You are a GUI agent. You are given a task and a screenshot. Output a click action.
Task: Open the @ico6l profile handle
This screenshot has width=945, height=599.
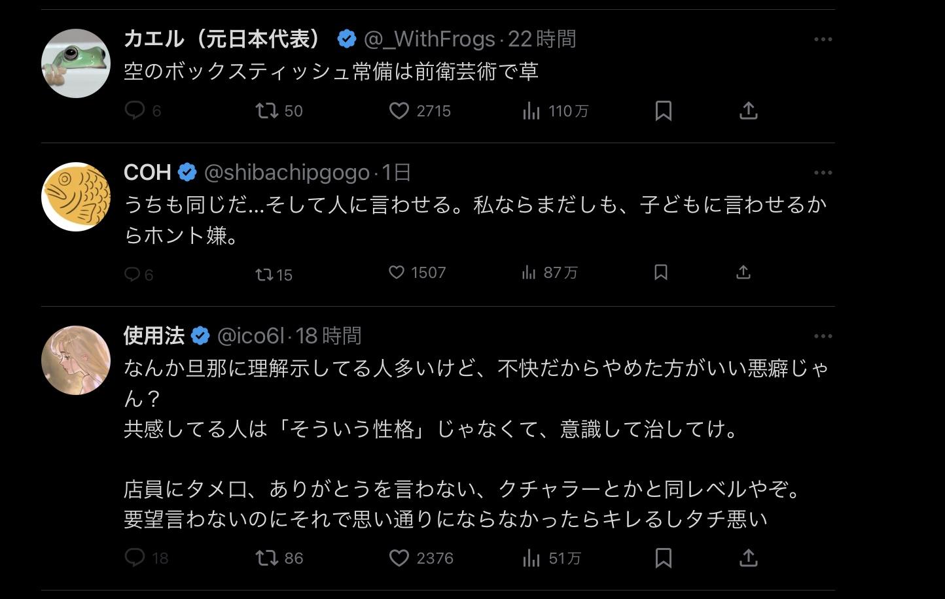pos(251,336)
